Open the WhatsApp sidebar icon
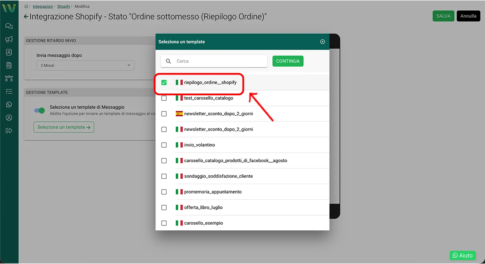485x264 pixels. pos(9,105)
